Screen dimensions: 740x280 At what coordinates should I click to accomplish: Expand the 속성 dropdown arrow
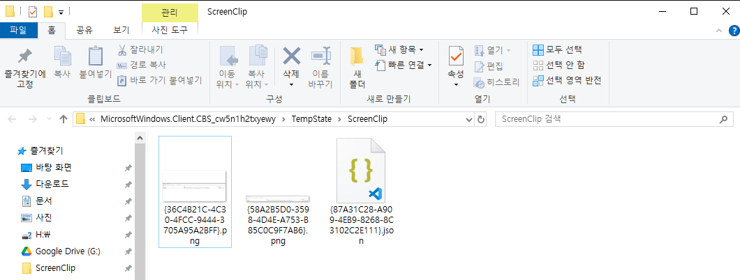pos(455,85)
